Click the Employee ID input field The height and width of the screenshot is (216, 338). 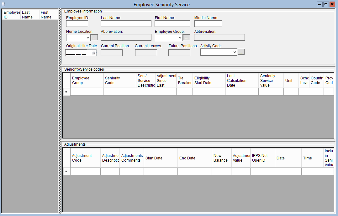(x=77, y=24)
